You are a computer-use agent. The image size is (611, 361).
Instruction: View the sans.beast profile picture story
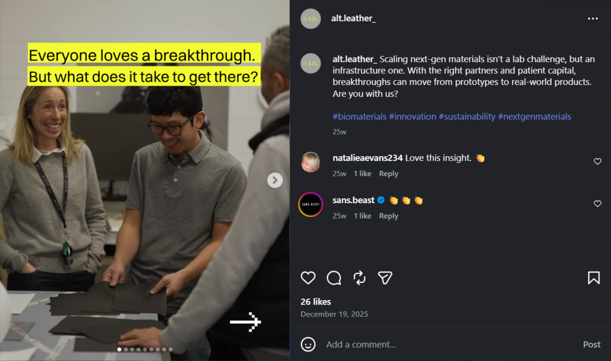[x=311, y=204]
